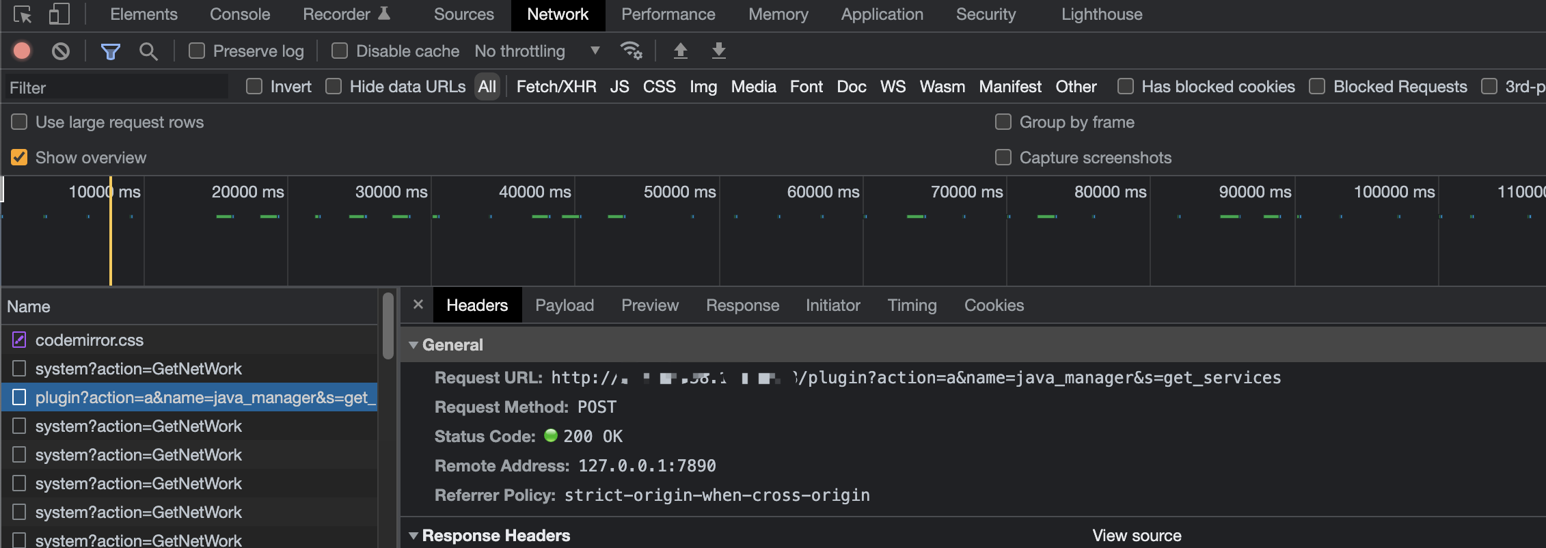Check Has blocked cookies

(1126, 86)
